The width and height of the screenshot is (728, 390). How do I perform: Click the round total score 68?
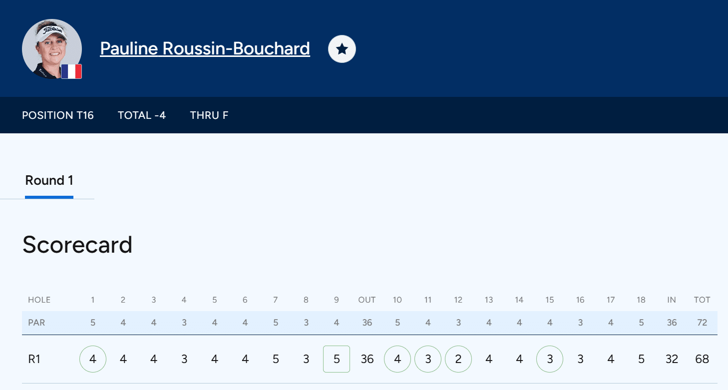pyautogui.click(x=702, y=359)
